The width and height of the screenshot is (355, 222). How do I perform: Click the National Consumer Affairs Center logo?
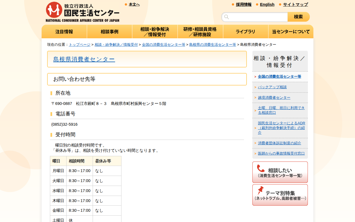82,12
